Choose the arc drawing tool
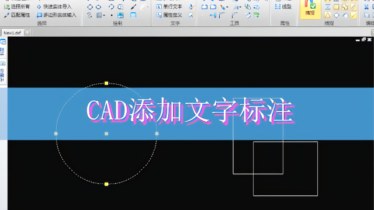This screenshot has height=210, width=374. pyautogui.click(x=111, y=6)
